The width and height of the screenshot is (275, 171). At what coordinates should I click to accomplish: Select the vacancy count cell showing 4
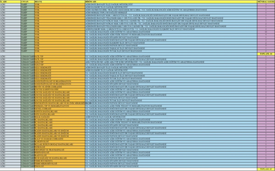coord(266,35)
